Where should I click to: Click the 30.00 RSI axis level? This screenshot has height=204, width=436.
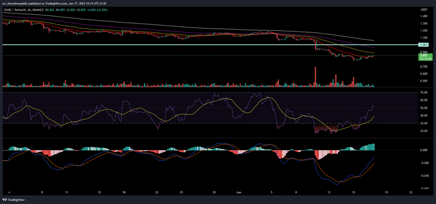point(424,123)
